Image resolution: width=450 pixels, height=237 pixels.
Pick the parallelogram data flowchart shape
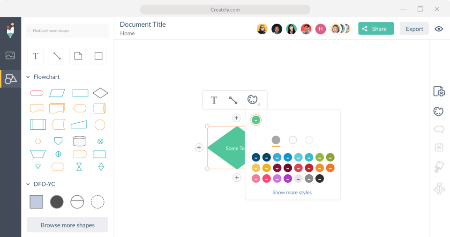tap(57, 93)
